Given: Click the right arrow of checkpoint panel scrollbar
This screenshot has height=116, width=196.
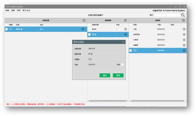Looking at the screenshot, I should point(186,101).
